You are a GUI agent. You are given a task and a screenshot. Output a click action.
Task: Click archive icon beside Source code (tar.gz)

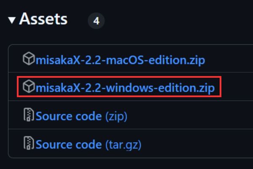tap(29, 144)
